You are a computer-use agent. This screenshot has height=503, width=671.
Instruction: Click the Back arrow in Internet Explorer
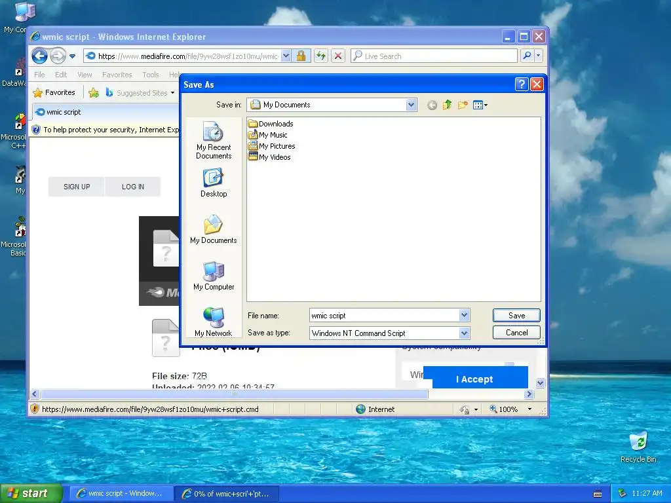pyautogui.click(x=39, y=56)
